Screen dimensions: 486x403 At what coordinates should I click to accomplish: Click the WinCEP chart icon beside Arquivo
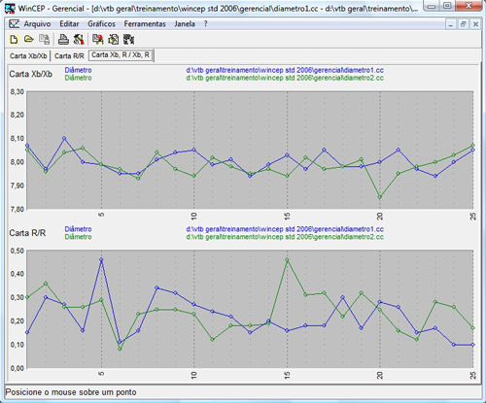pos(14,24)
